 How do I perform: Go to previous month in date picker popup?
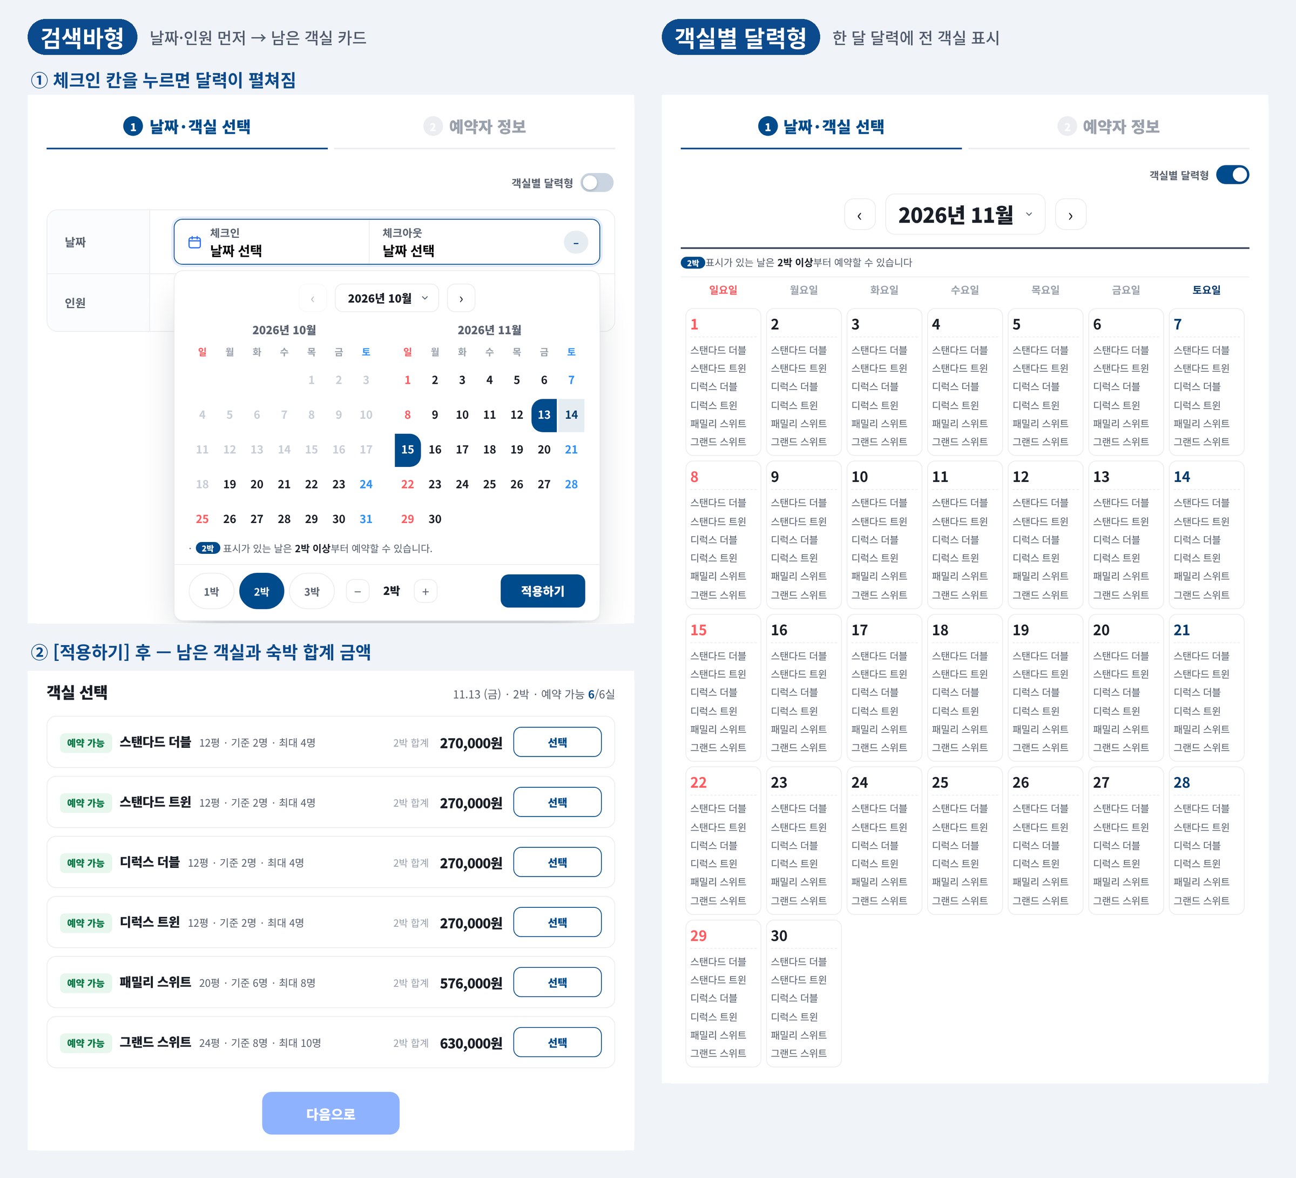(x=313, y=298)
